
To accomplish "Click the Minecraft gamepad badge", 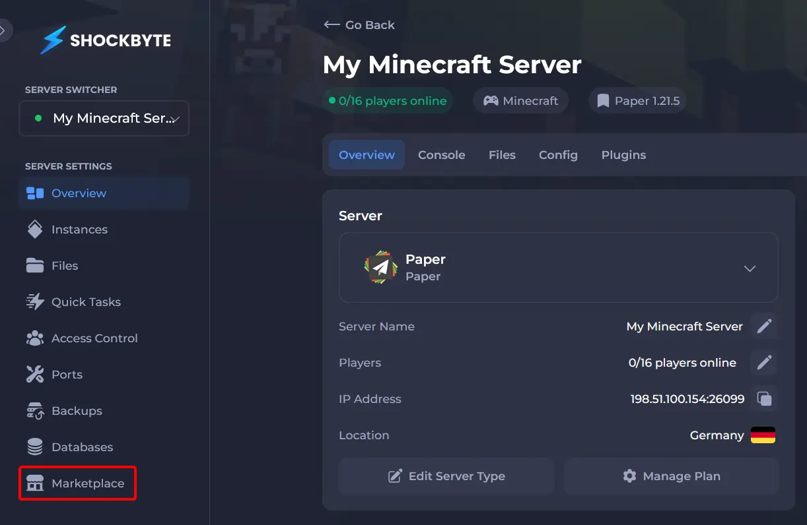I will (520, 101).
